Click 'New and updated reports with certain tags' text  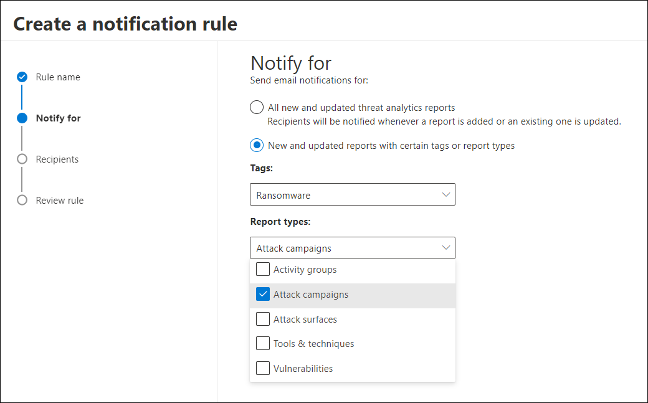point(391,146)
